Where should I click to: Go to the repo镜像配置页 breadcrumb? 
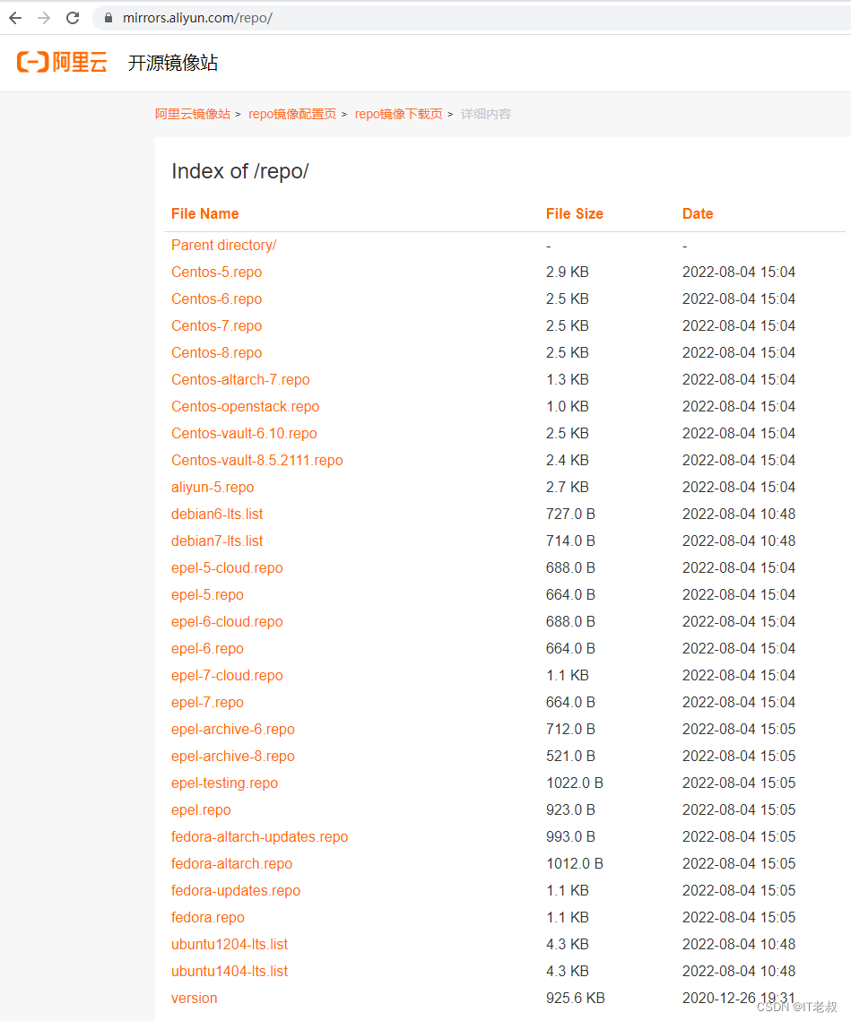(292, 114)
